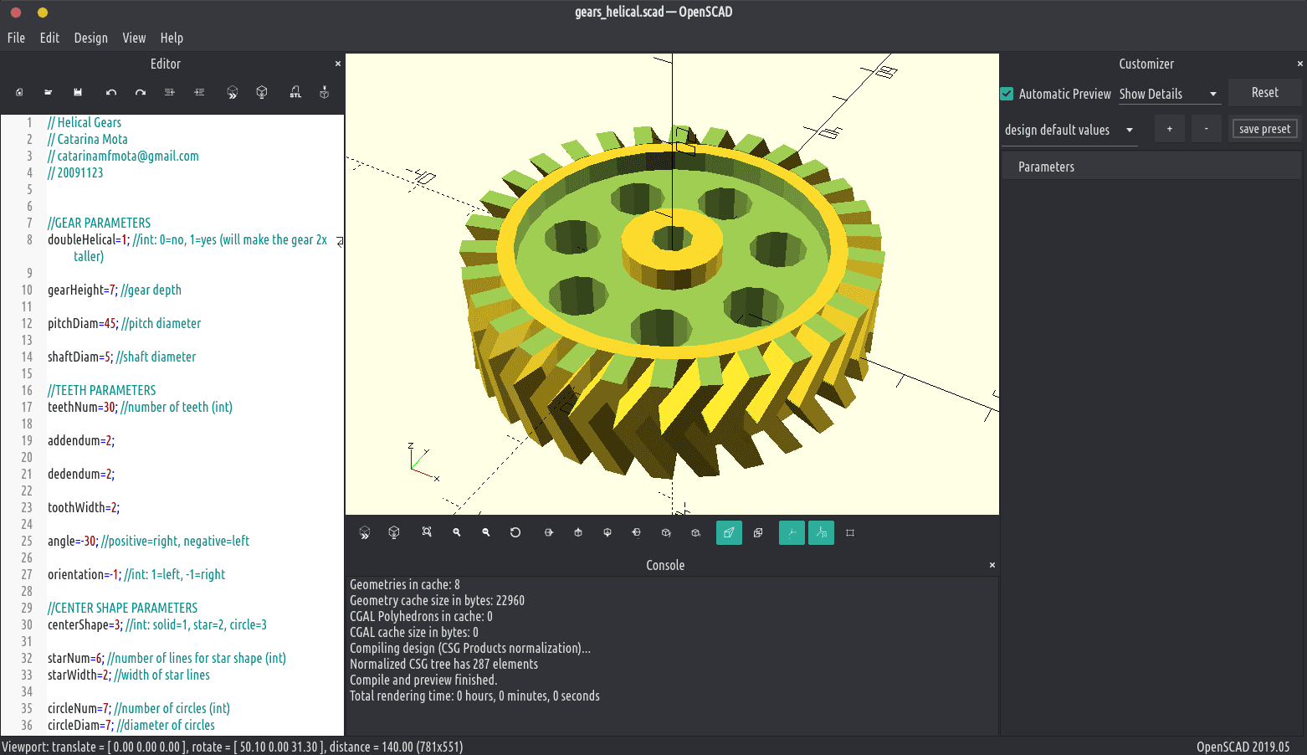The height and width of the screenshot is (755, 1307).
Task: Open an existing SCAD file
Action: pos(48,92)
